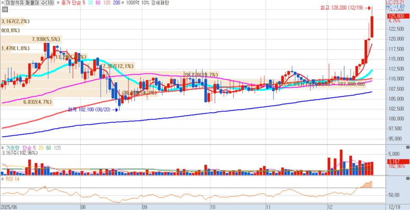Select the orange 20 volume MA legend
This screenshot has width=410, height=210.
pyautogui.click(x=41, y=148)
